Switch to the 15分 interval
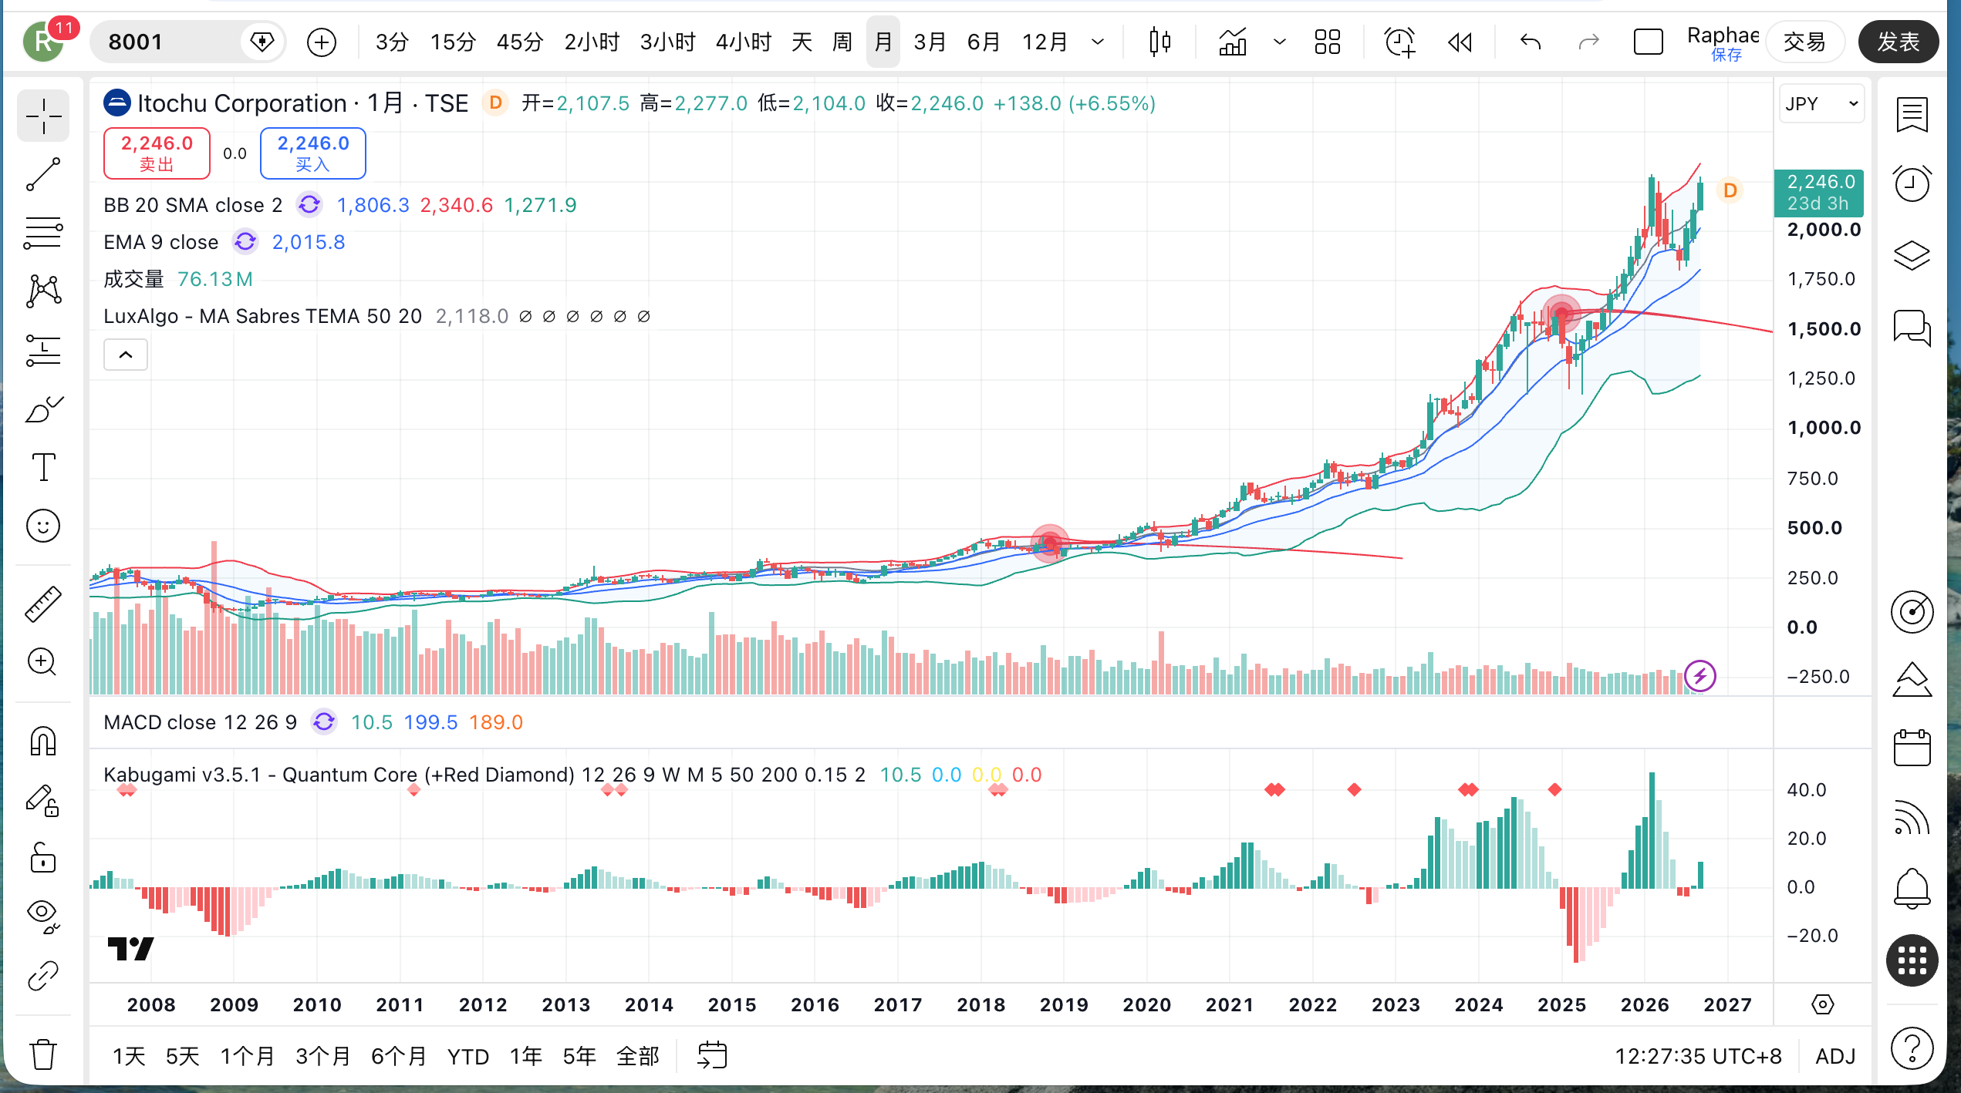This screenshot has width=1961, height=1093. [453, 42]
